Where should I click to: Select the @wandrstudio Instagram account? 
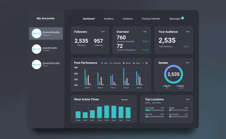pyautogui.click(x=46, y=33)
